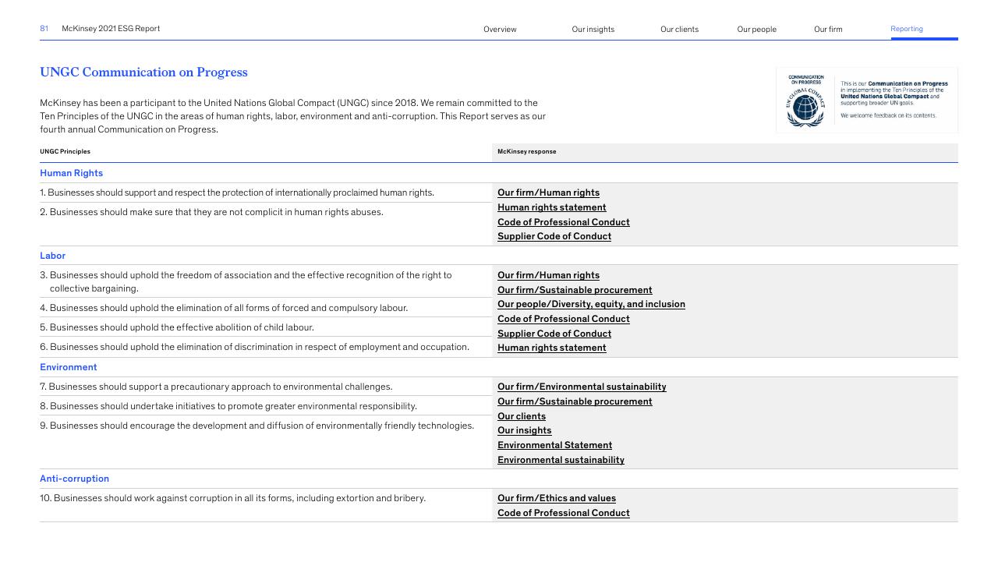
Task: Click the "We welcome feedback on its contents" text
Action: coord(888,115)
